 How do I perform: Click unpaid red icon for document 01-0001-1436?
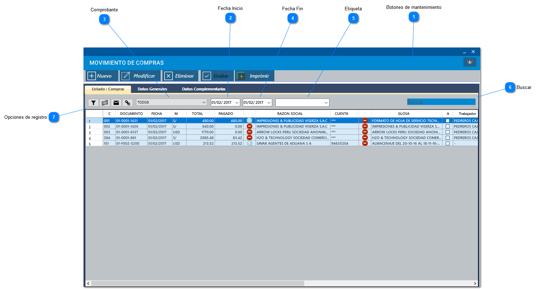pos(249,126)
